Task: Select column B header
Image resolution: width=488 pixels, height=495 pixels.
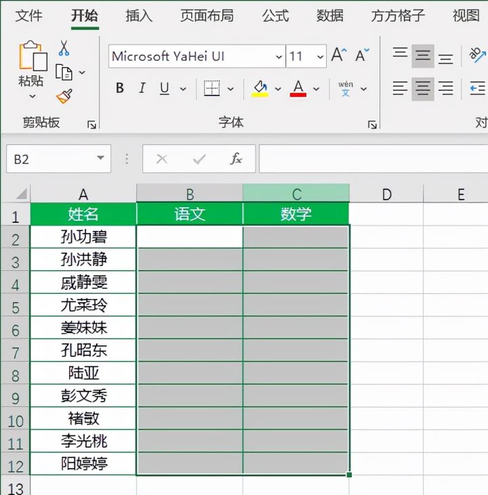Action: [190, 194]
